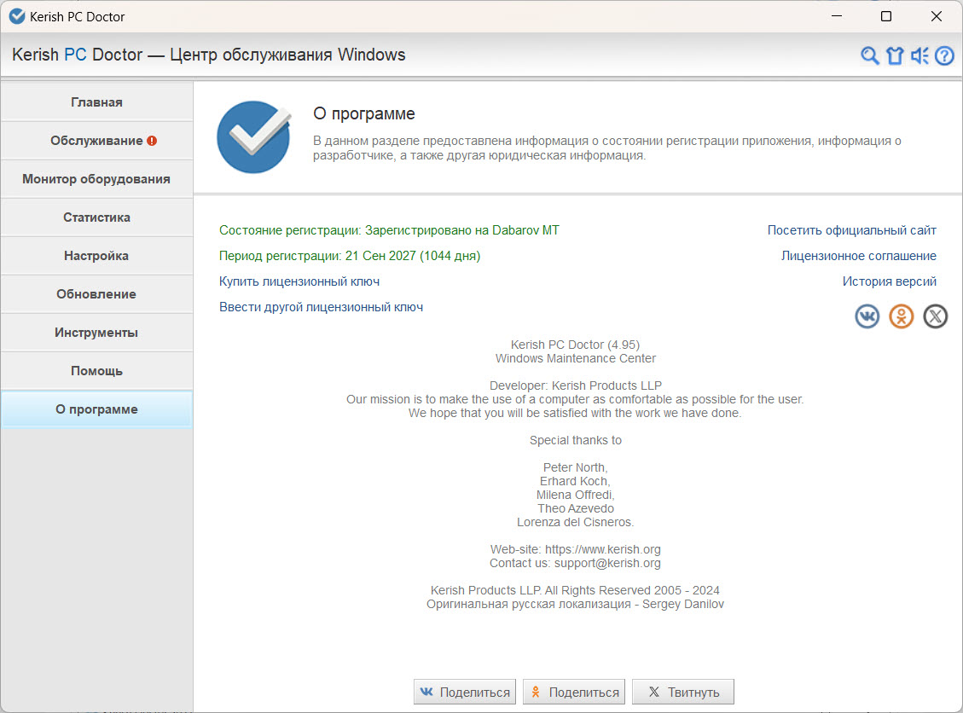Open the История версий link
The width and height of the screenshot is (963, 713).
pyautogui.click(x=889, y=281)
